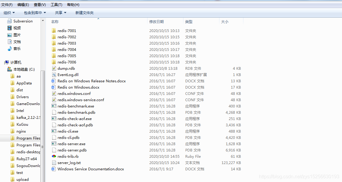The height and width of the screenshot is (182, 342).
Task: Open the 共享 dropdown menu
Action: (61, 13)
